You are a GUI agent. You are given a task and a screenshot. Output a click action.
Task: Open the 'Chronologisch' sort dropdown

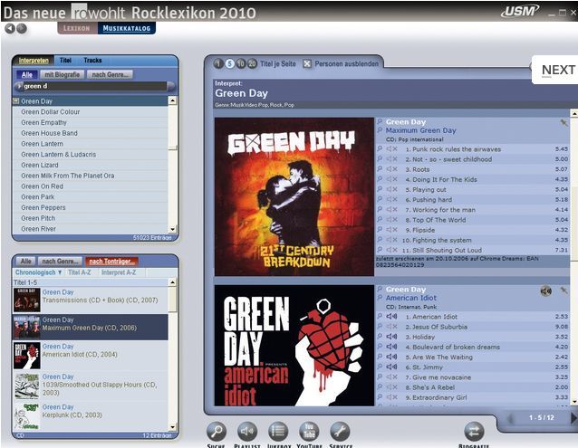(39, 272)
